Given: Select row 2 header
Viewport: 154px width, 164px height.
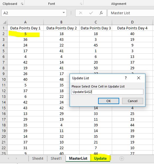Looking at the screenshot, I should (3, 34).
